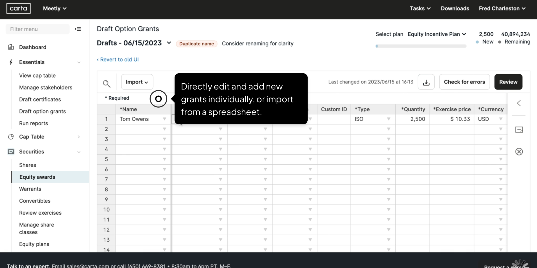The image size is (537, 268).
Task: Click the *Type column header
Action: 373,109
